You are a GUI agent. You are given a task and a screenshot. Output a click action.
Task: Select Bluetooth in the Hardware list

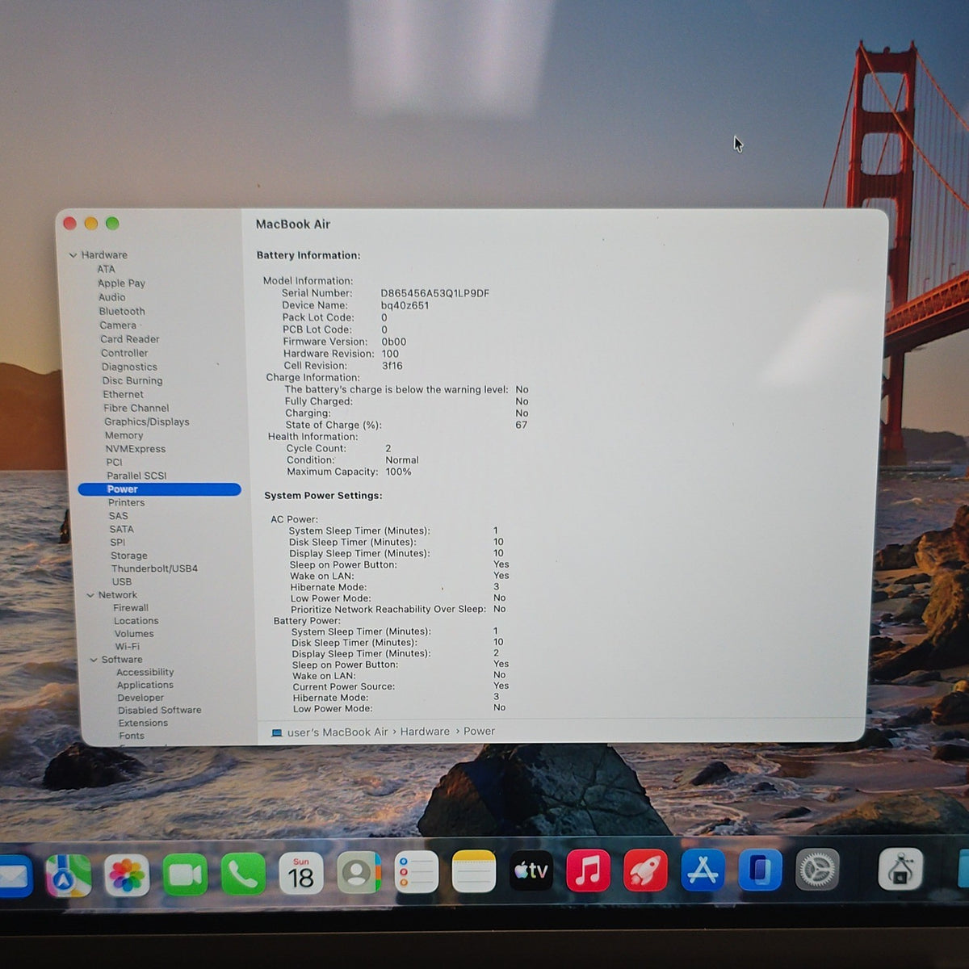(122, 312)
